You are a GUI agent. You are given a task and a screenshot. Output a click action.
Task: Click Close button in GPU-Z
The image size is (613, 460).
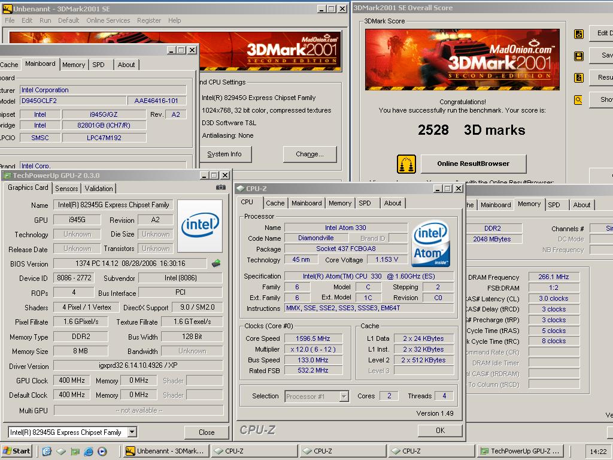[207, 432]
